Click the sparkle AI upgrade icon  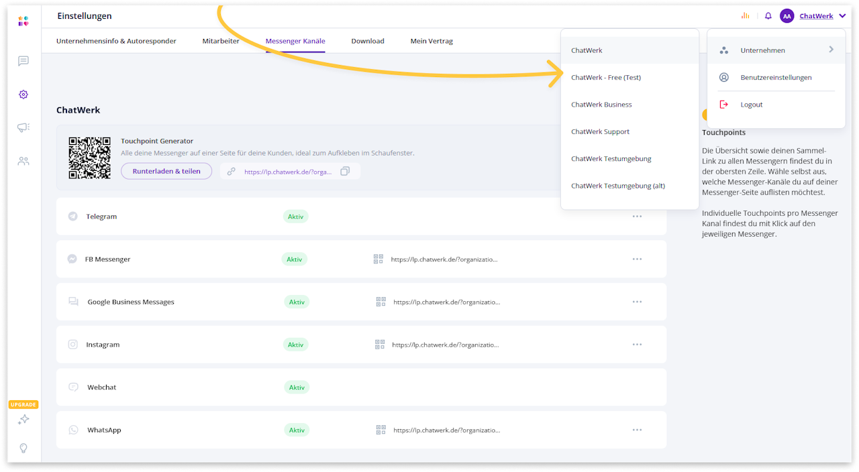pyautogui.click(x=23, y=420)
